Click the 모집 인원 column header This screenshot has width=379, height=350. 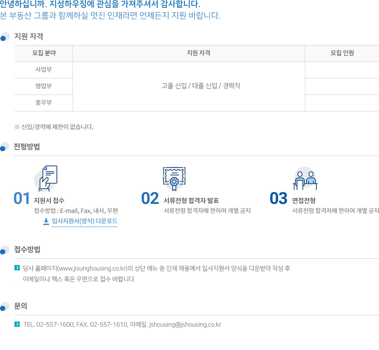tap(342, 53)
